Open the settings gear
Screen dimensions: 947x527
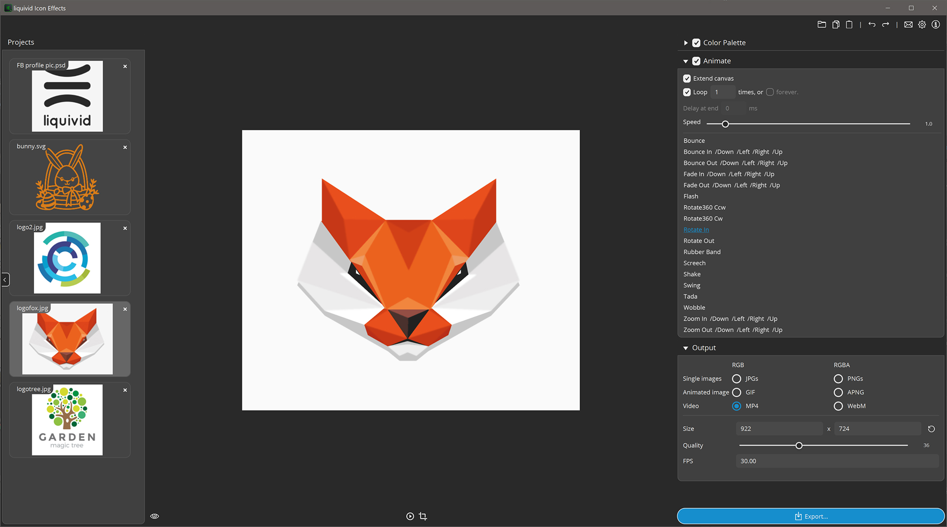(922, 24)
